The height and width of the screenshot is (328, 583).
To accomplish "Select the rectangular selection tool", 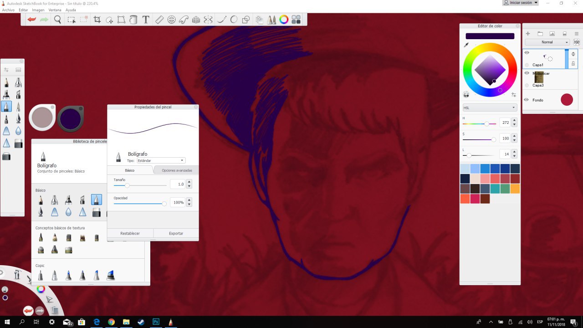I will 72,20.
